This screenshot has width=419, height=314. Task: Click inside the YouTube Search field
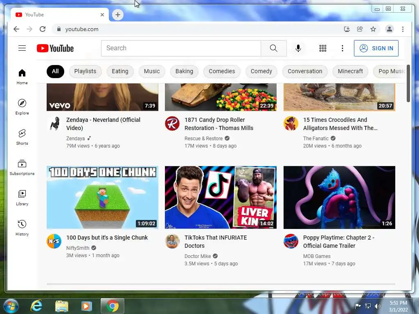(x=181, y=48)
